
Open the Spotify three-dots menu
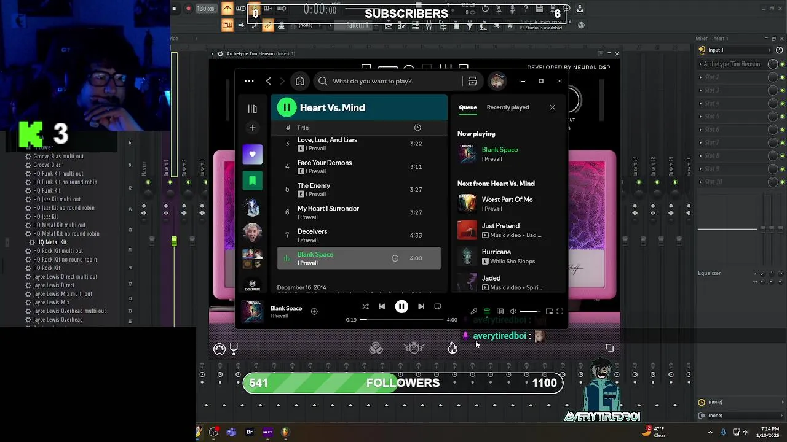(x=249, y=81)
